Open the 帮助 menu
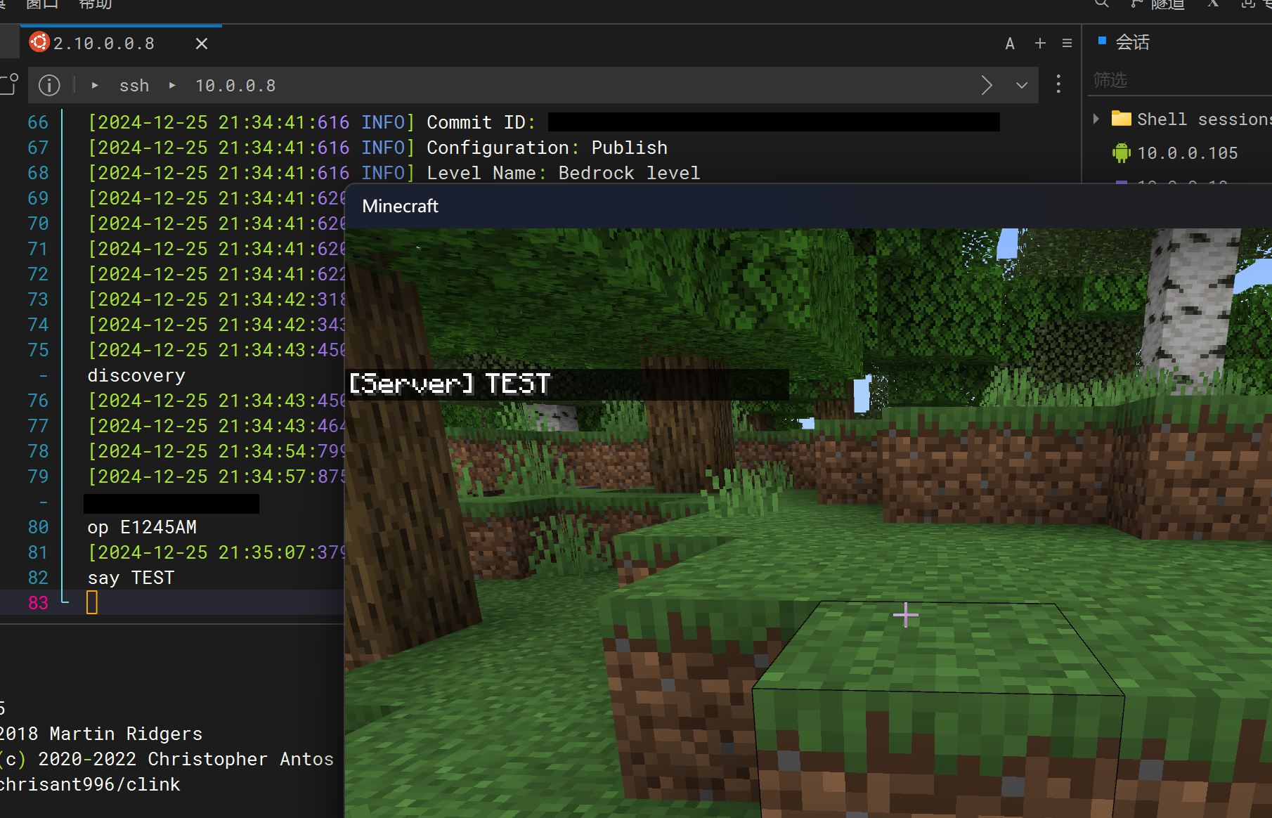This screenshot has width=1272, height=818. pyautogui.click(x=96, y=4)
